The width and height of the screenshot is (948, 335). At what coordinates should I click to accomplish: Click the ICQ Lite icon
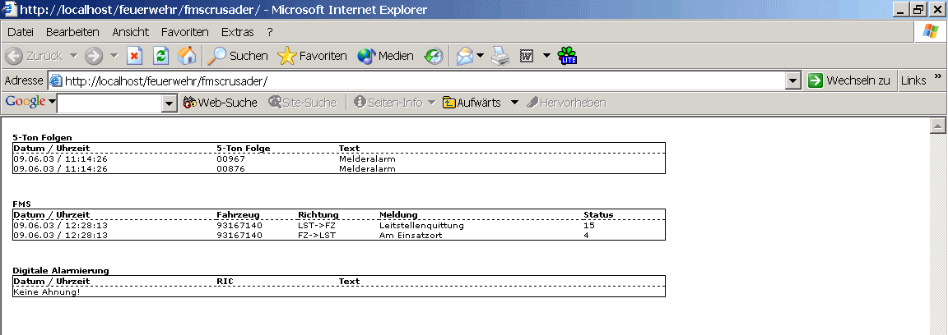point(568,56)
